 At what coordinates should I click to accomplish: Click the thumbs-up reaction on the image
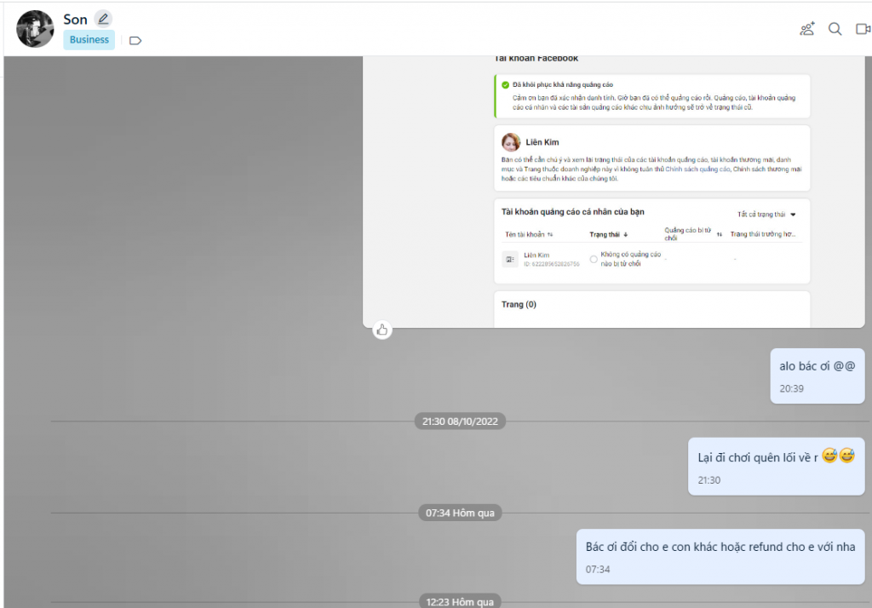(x=382, y=330)
